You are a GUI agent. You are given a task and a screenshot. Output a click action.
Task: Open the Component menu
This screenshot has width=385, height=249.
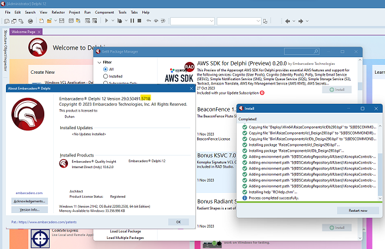pyautogui.click(x=105, y=12)
